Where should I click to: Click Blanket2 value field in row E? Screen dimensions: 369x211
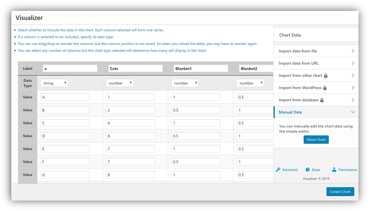[x=255, y=148]
